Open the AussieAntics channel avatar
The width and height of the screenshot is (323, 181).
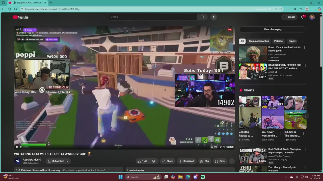[17, 161]
